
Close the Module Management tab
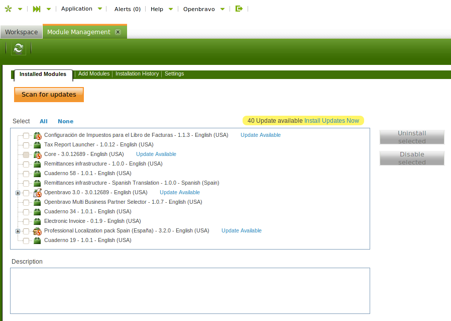click(x=118, y=32)
